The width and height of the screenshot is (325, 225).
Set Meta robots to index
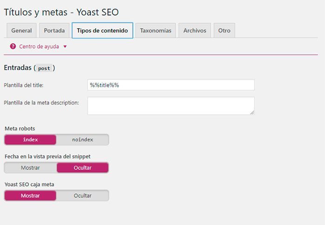[30, 139]
